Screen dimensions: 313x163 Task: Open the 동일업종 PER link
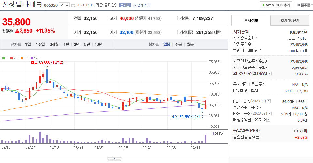[x=247, y=131]
